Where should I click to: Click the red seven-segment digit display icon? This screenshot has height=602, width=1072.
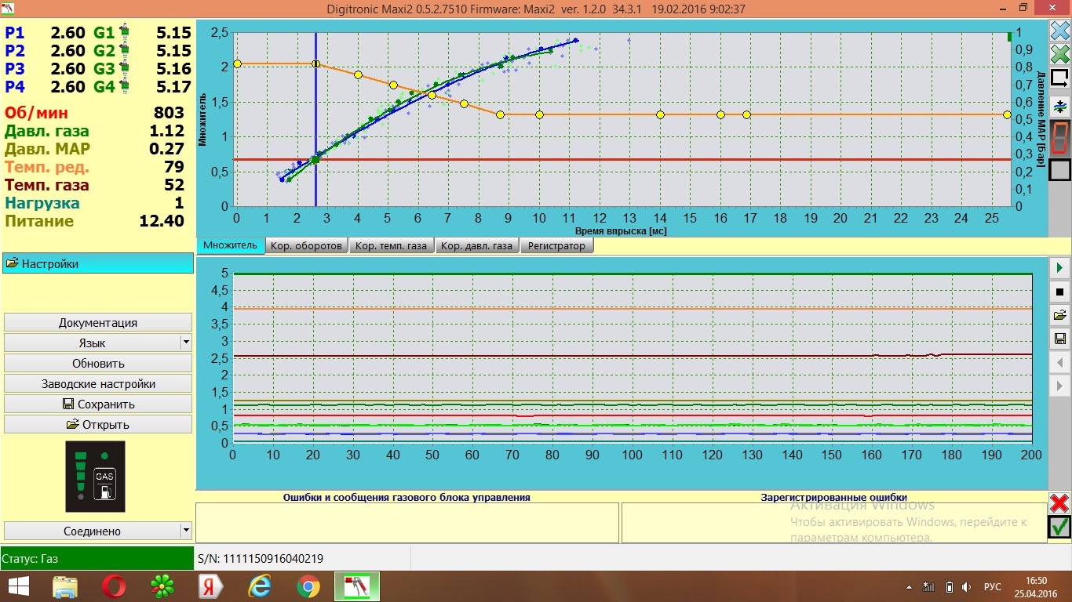click(1059, 138)
